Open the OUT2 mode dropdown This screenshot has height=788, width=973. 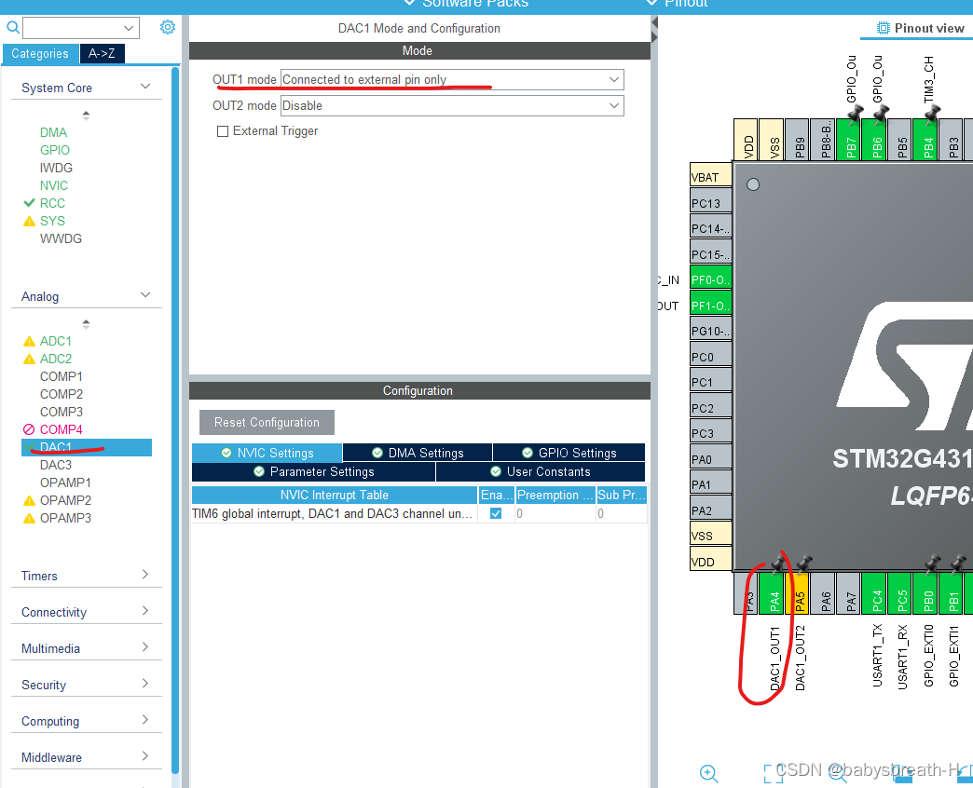452,105
